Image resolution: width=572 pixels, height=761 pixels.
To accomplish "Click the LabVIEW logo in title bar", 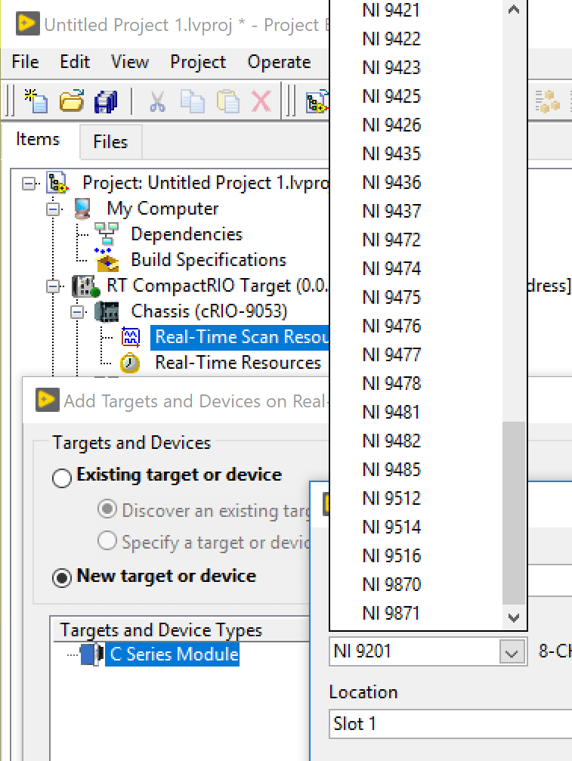I will pyautogui.click(x=26, y=24).
